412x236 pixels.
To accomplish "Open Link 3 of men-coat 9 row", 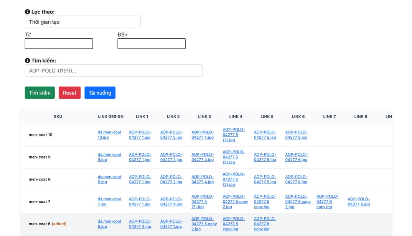I will point(203,157).
